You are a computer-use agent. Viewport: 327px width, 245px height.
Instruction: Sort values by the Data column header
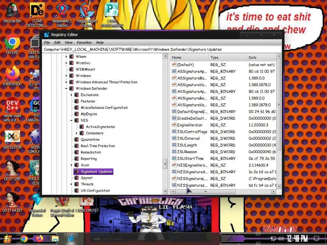261,57
